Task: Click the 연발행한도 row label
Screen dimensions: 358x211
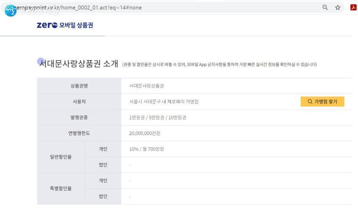Action: [79, 133]
